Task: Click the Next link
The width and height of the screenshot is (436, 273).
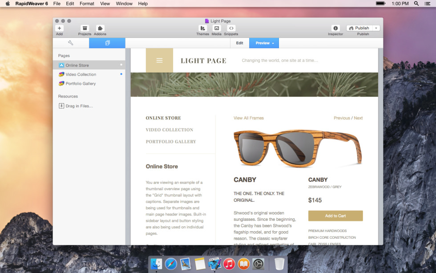Action: tap(359, 118)
